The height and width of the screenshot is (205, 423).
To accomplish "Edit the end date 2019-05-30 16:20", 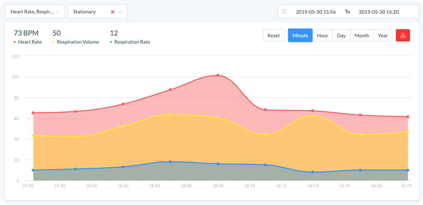I will coord(379,12).
